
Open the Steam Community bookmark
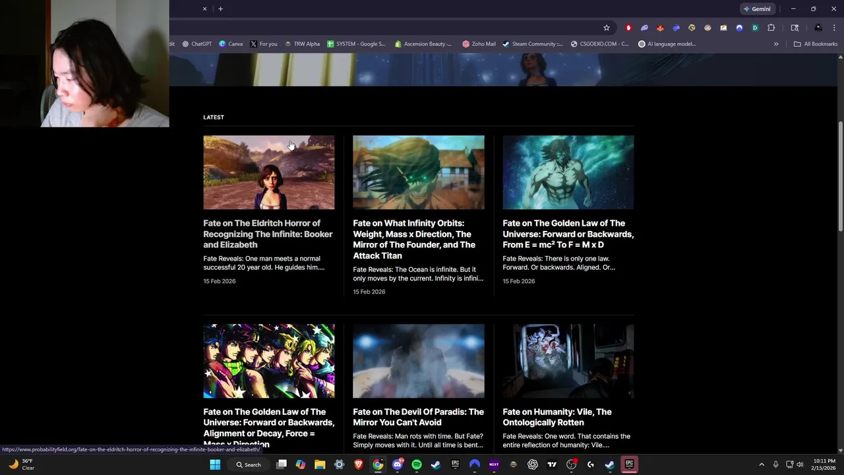(533, 44)
